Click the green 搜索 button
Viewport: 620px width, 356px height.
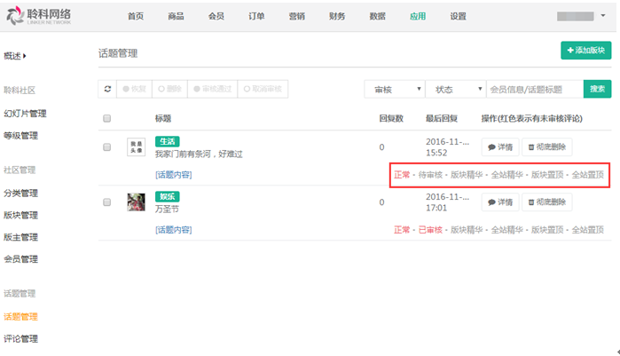tap(597, 89)
